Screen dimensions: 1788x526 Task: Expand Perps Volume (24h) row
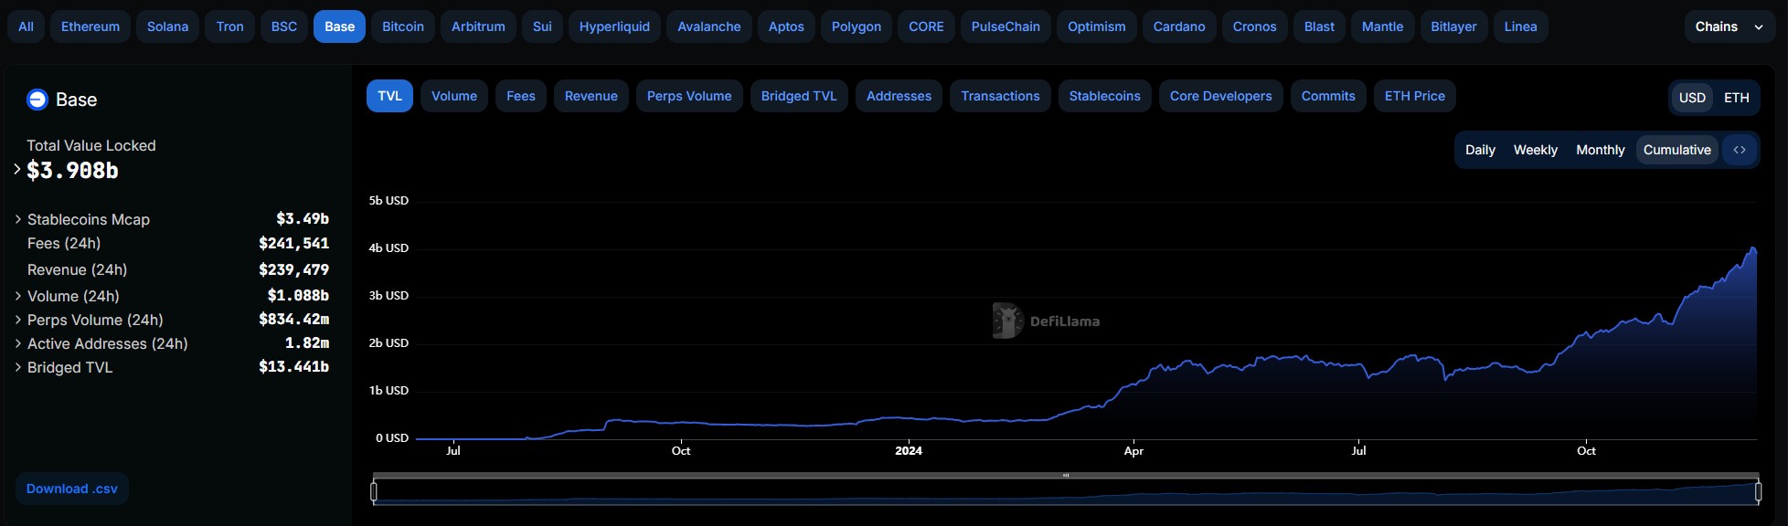(x=18, y=320)
